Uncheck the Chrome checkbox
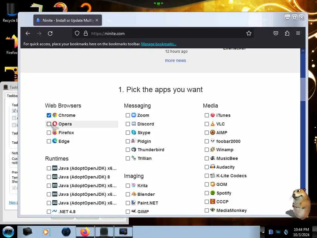Viewport: 317px width, 238px height. coord(49,115)
